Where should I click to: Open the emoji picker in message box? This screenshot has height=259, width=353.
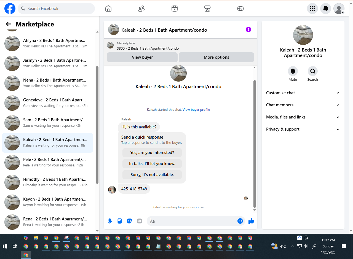(240, 221)
